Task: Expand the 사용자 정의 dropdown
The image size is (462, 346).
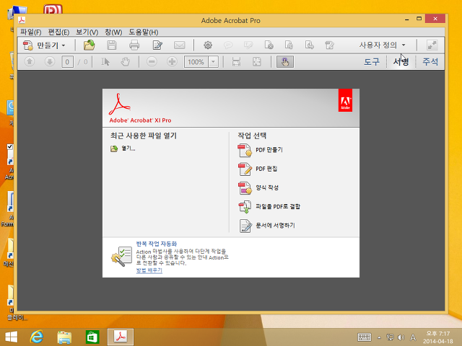Action: [x=382, y=45]
